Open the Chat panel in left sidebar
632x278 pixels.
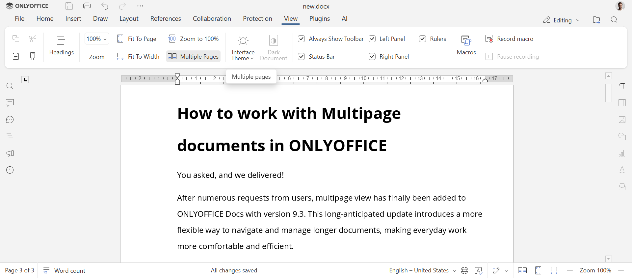click(10, 120)
